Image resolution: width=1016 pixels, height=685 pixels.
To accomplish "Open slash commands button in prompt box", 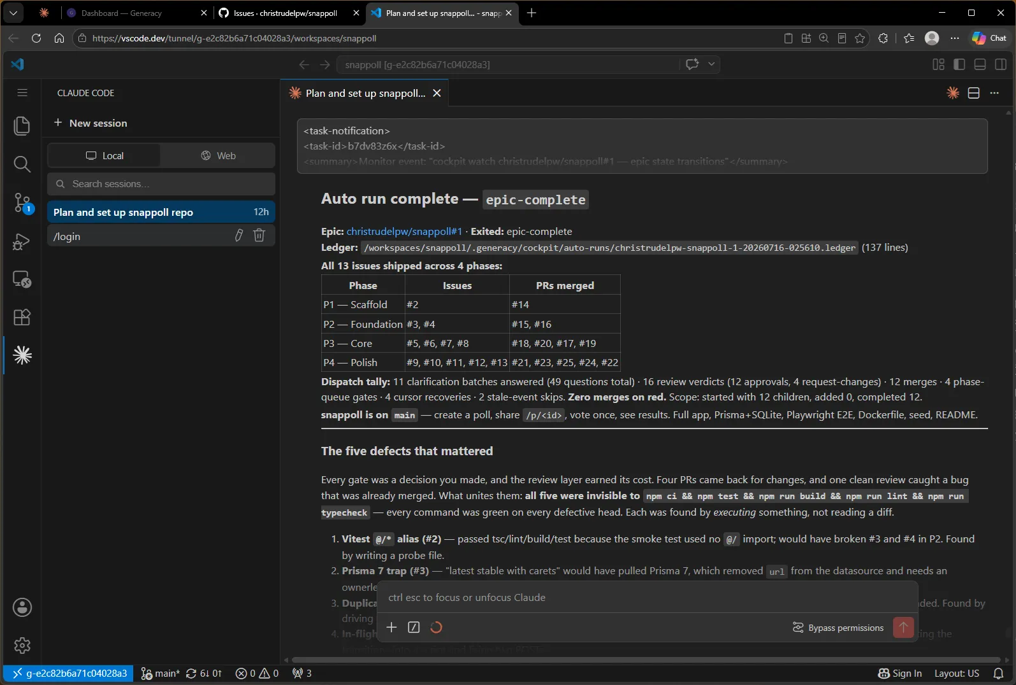I will [414, 627].
